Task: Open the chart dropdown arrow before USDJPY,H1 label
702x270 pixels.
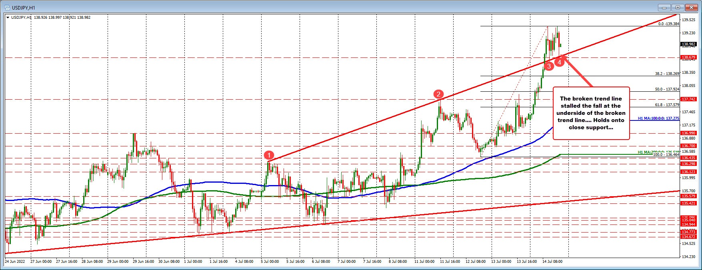Action: click(8, 18)
